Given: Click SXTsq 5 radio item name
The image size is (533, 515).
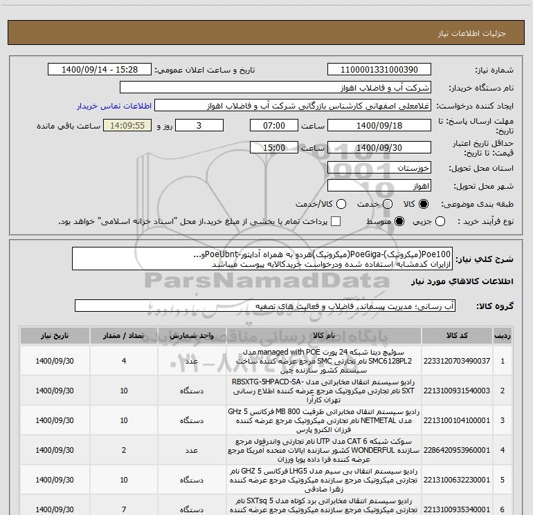Looking at the screenshot, I should [x=324, y=505].
